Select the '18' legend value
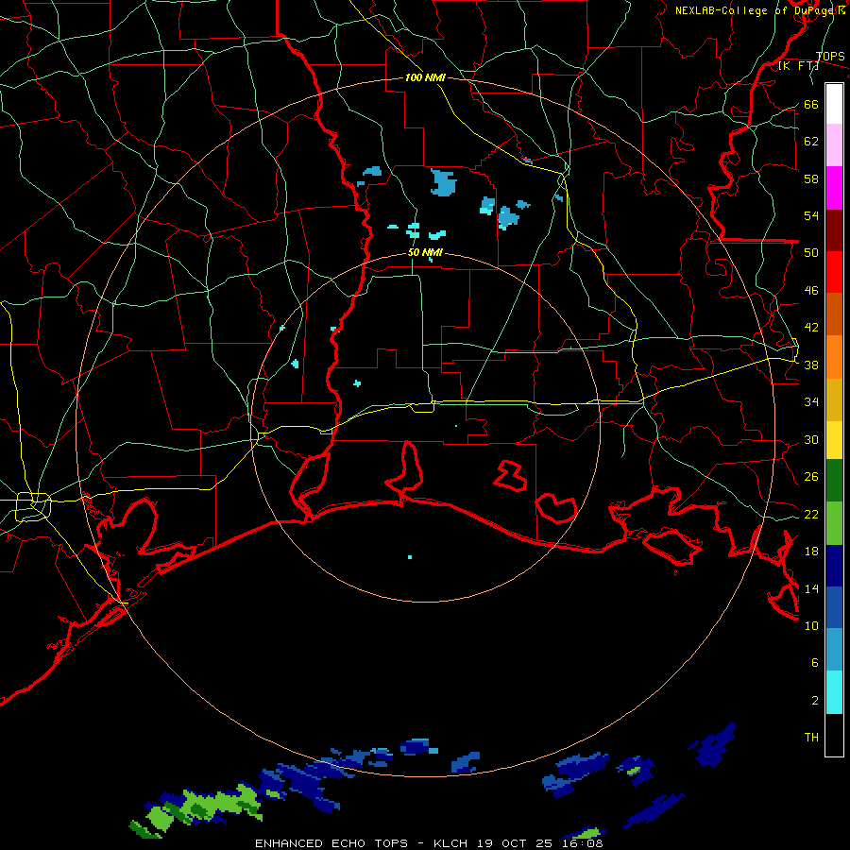This screenshot has height=850, width=850. [x=811, y=552]
